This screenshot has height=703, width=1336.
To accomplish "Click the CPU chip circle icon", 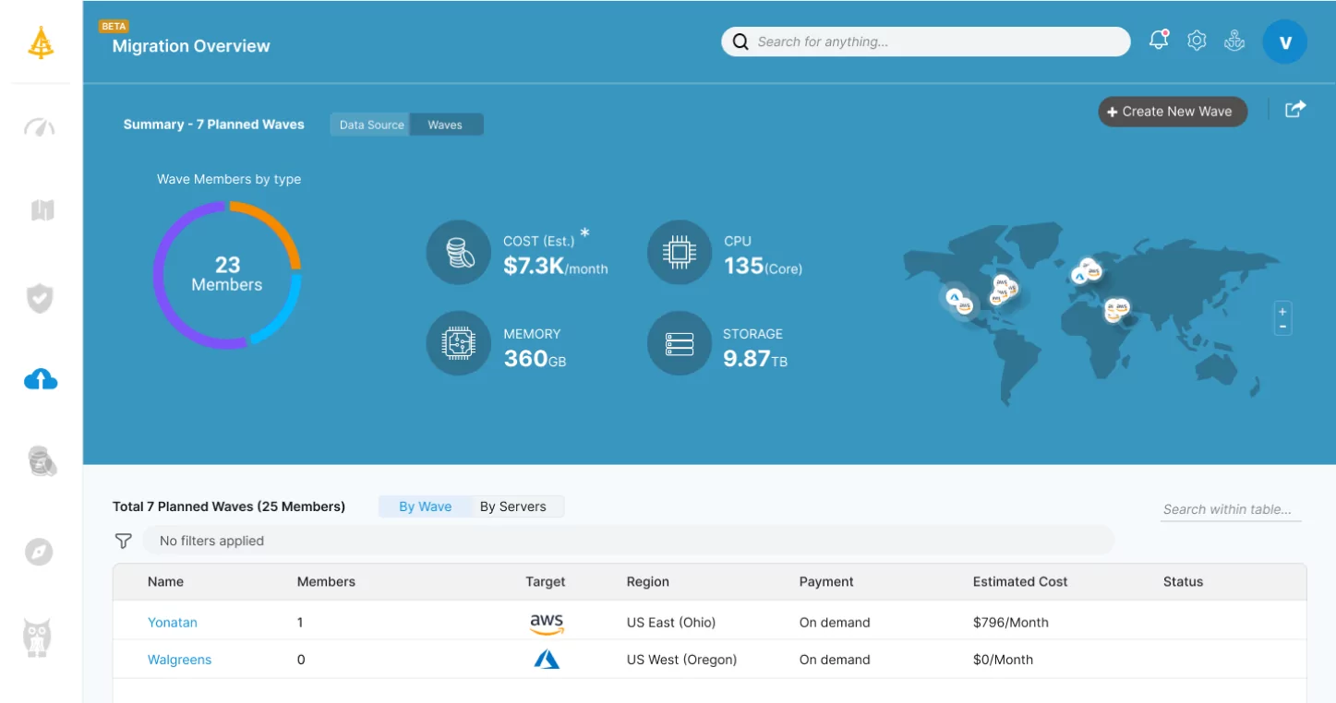I will click(x=680, y=252).
